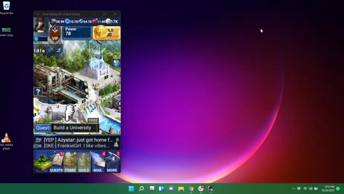
Task: Open the Guild crown menu
Action: click(x=84, y=163)
